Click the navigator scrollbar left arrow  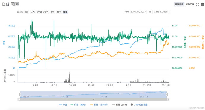tap(19, 99)
